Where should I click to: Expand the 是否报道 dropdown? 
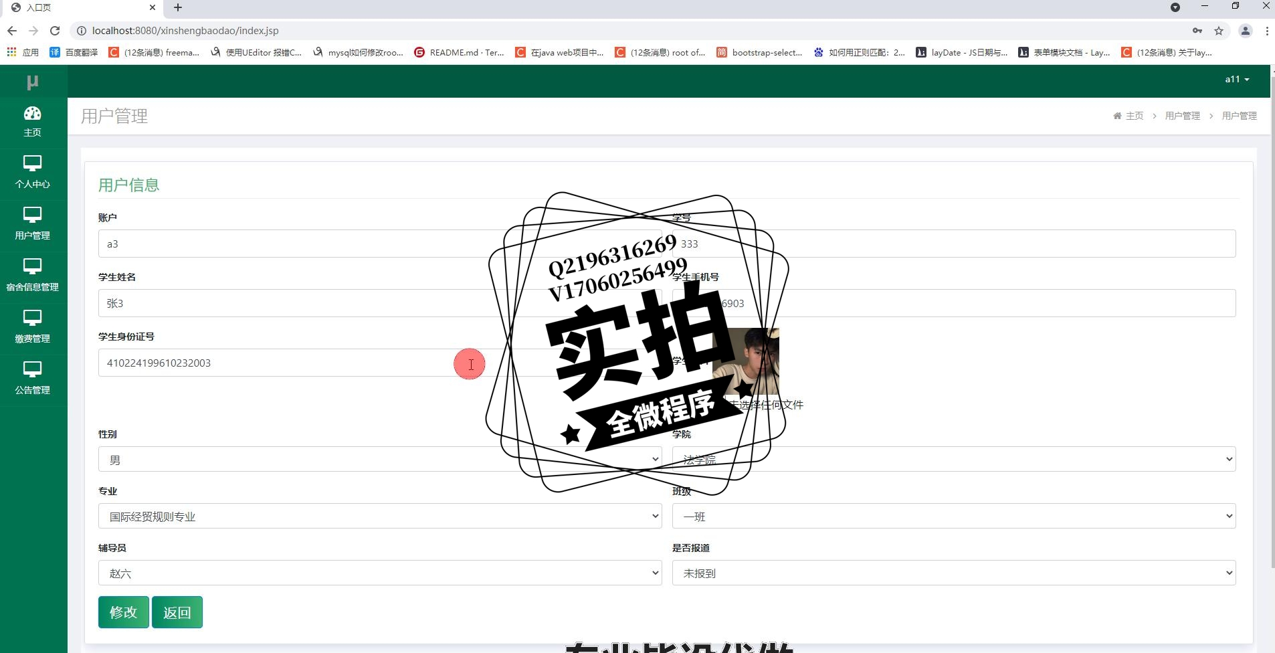(x=954, y=573)
